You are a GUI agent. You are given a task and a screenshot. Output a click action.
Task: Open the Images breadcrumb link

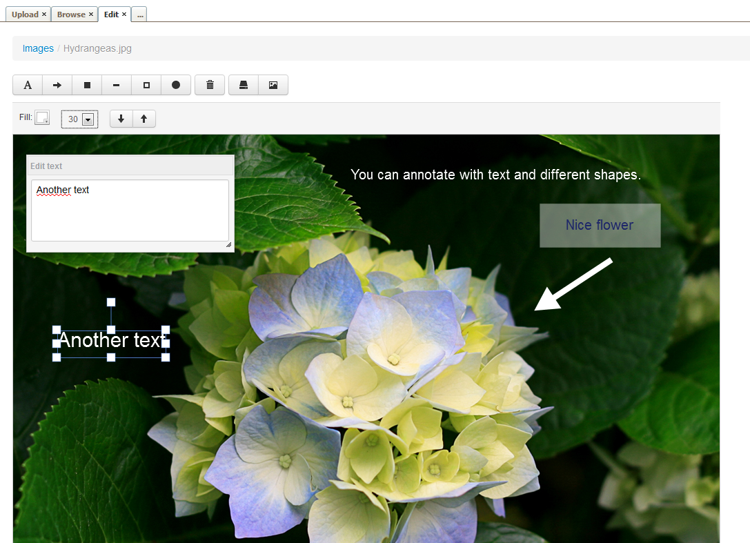[x=38, y=48]
